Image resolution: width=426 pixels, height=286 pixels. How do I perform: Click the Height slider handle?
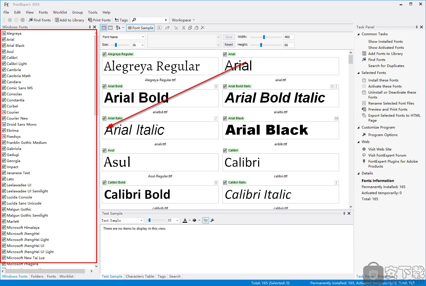(261, 45)
